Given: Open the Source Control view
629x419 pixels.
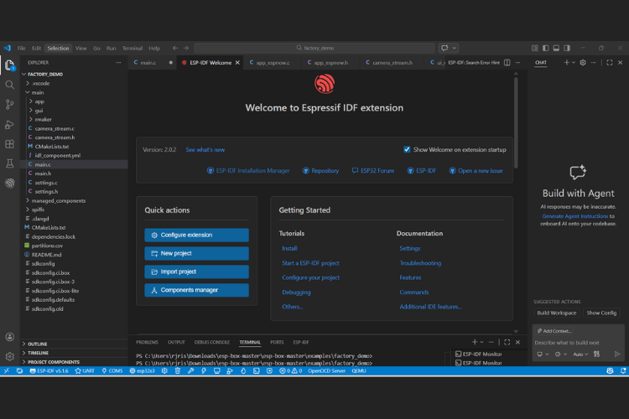Looking at the screenshot, I should (9, 105).
